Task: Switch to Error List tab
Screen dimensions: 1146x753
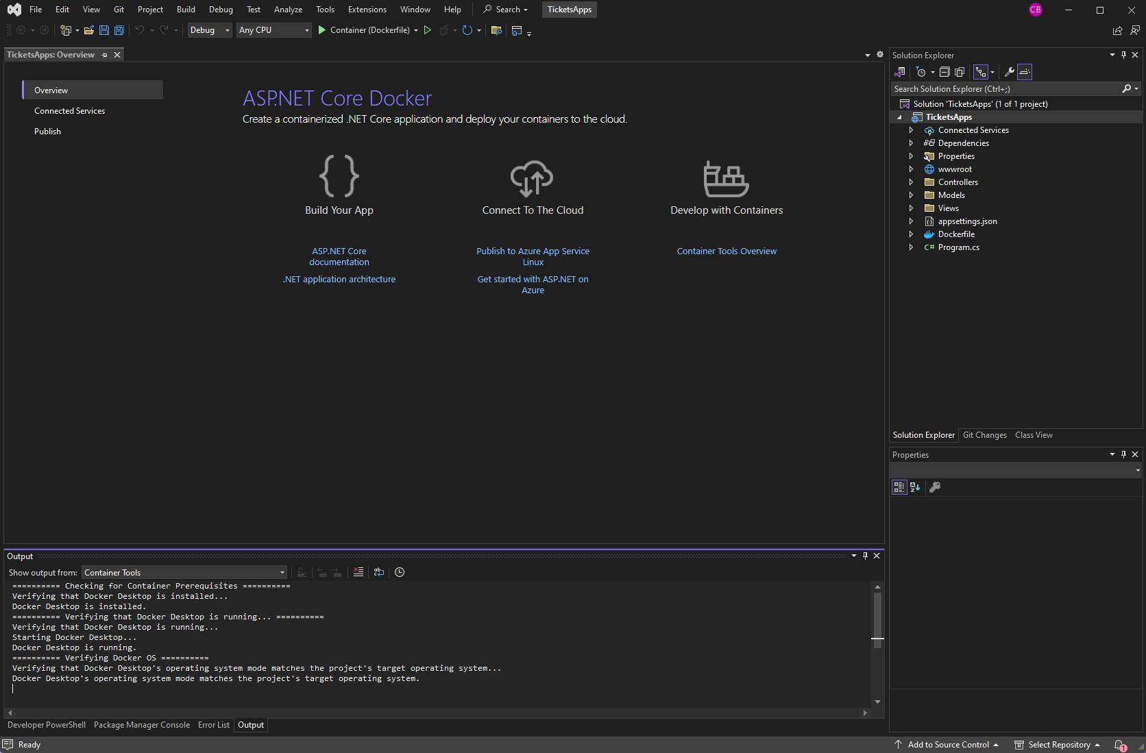Action: click(x=214, y=725)
